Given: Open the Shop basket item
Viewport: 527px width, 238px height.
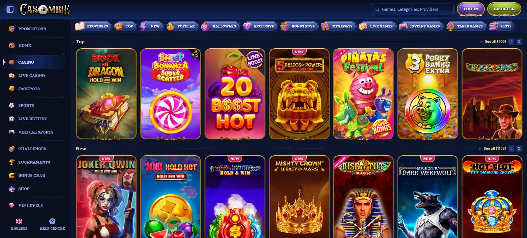Looking at the screenshot, I should coord(24,189).
